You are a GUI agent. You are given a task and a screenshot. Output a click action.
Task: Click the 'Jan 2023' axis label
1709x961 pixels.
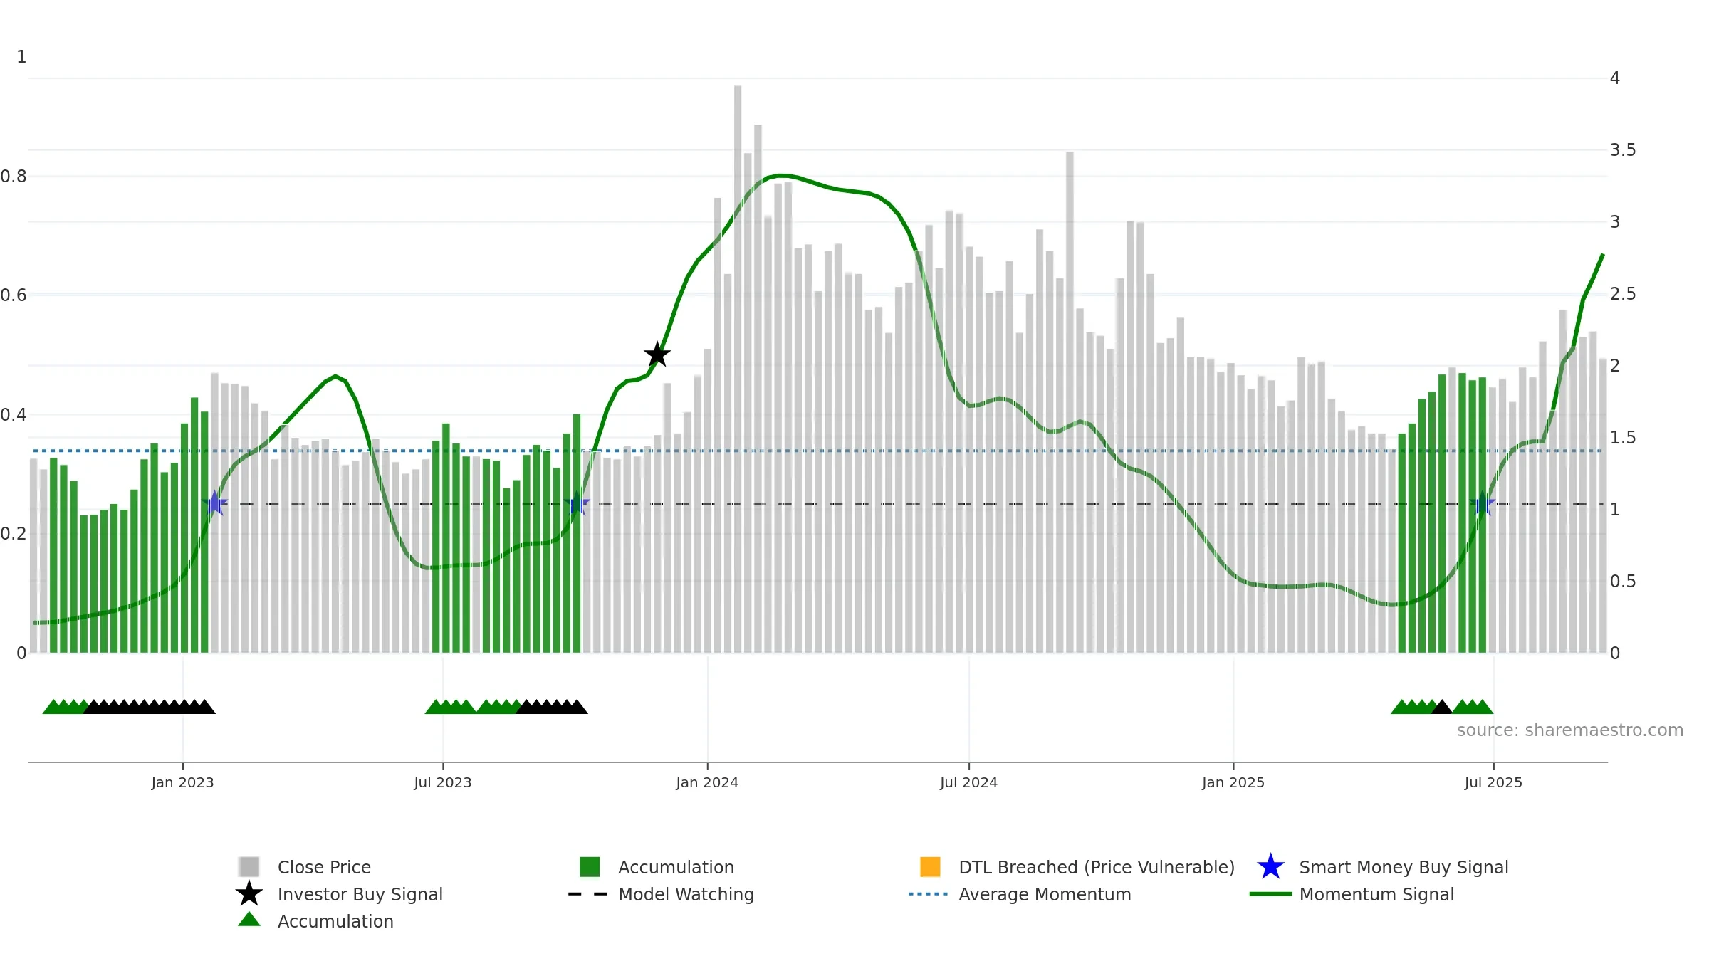(x=182, y=782)
